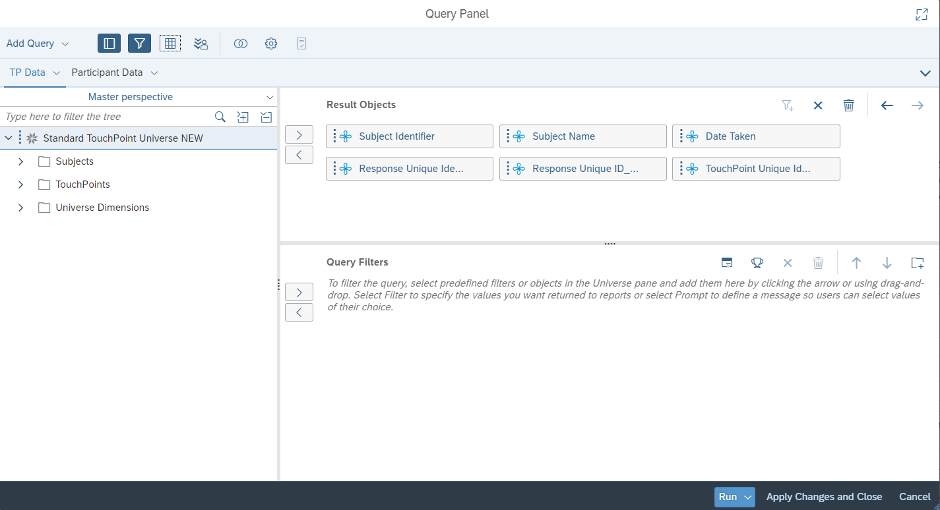
Task: Open the Add Query dropdown
Action: pos(38,43)
